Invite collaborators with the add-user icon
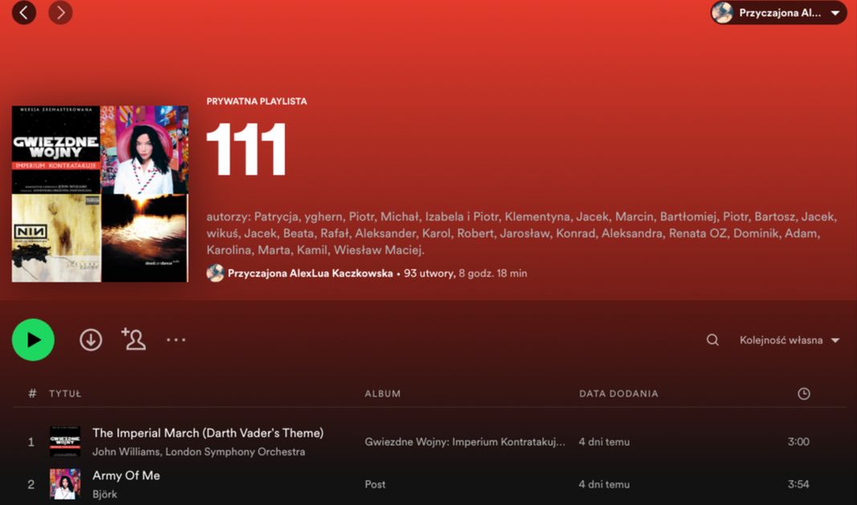857x505 pixels. (x=133, y=339)
